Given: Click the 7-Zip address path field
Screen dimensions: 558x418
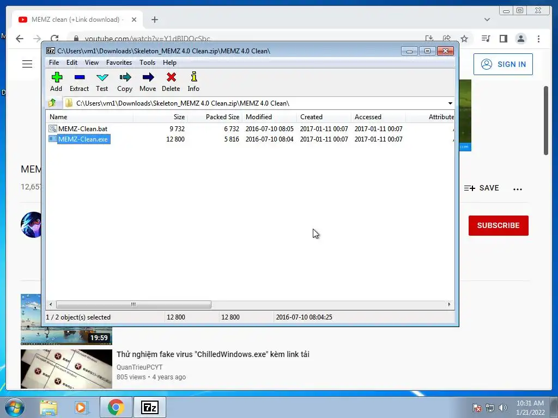Looking at the screenshot, I should pos(254,103).
